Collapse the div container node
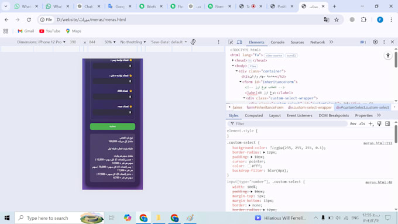The image size is (398, 224). tap(236, 71)
